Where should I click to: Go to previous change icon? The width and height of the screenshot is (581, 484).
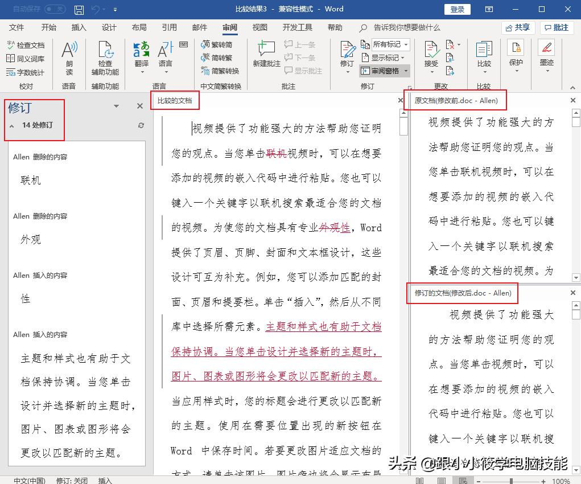pyautogui.click(x=450, y=58)
